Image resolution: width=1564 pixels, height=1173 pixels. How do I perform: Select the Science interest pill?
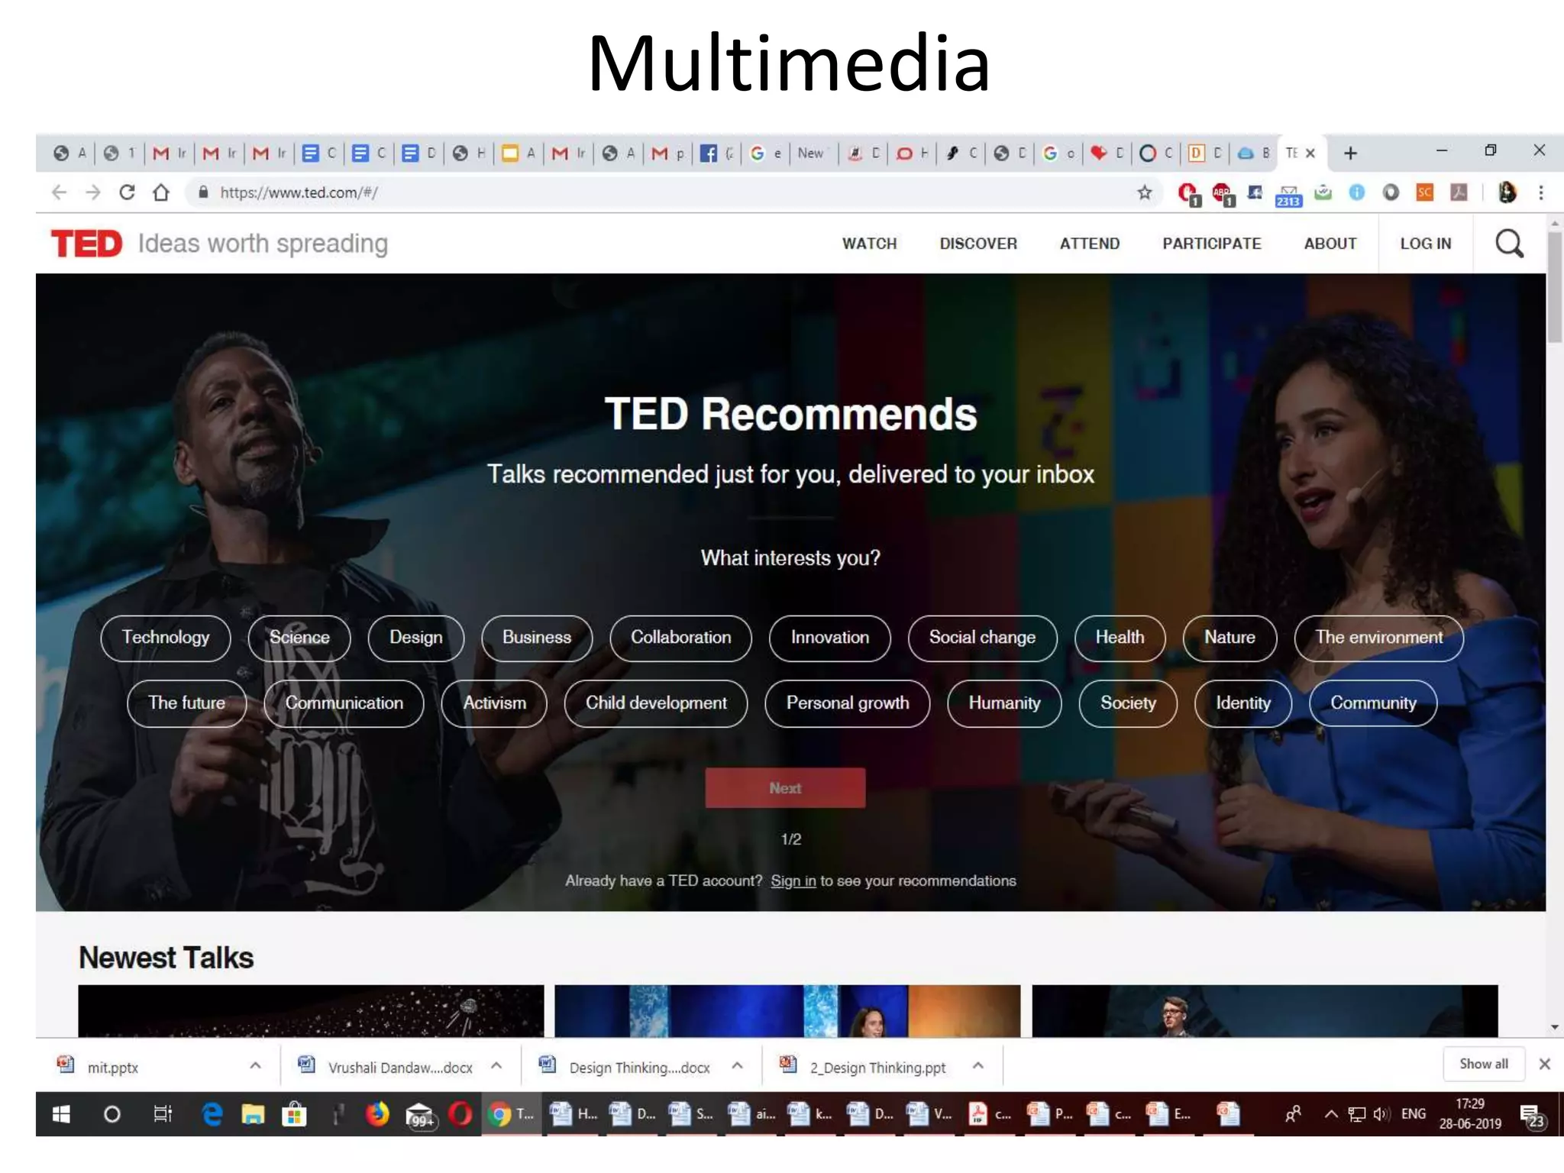click(299, 638)
